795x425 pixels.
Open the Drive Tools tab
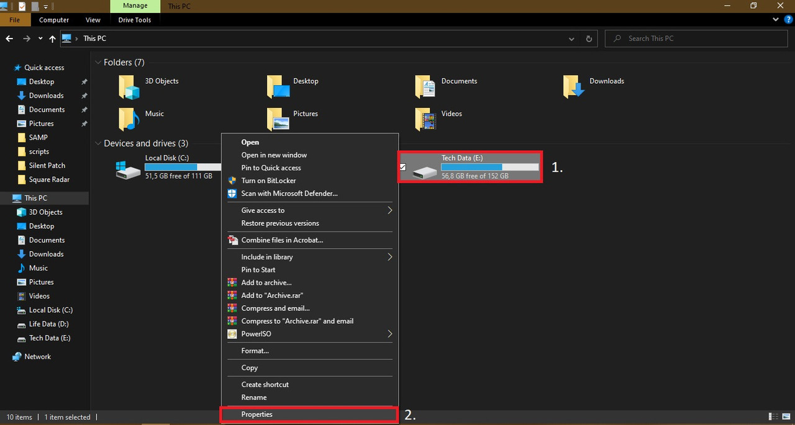point(135,20)
